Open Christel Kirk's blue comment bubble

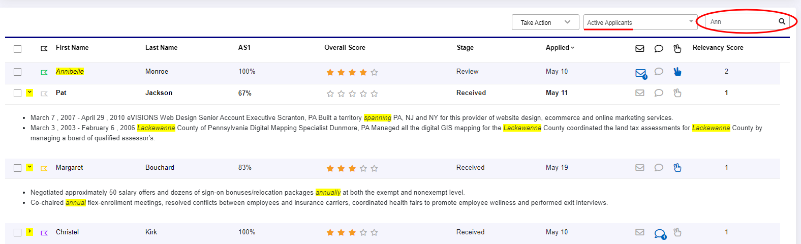pyautogui.click(x=660, y=234)
